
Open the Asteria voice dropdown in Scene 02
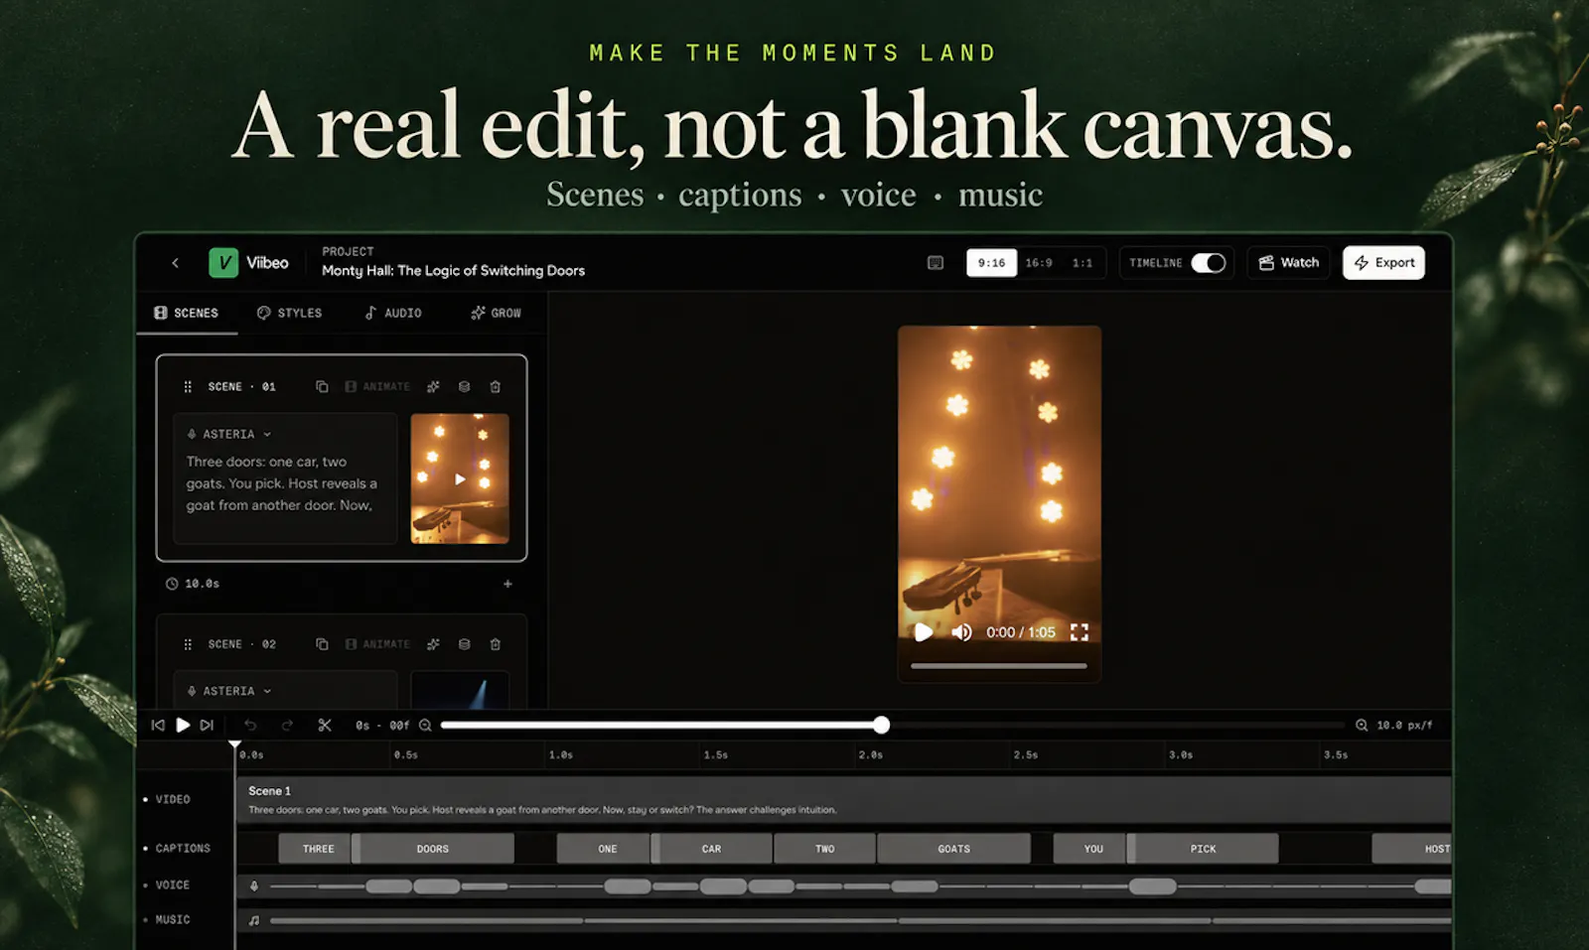pos(229,691)
